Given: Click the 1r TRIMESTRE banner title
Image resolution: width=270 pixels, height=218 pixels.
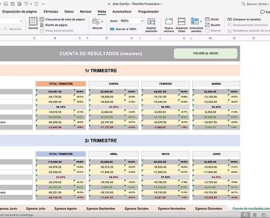Looking at the screenshot, I should pyautogui.click(x=101, y=71).
